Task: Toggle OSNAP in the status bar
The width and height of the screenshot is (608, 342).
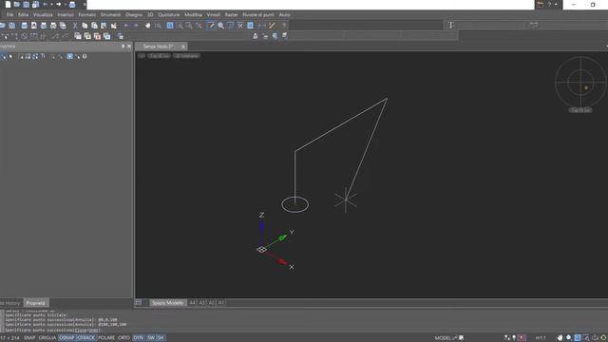Action: click(66, 338)
